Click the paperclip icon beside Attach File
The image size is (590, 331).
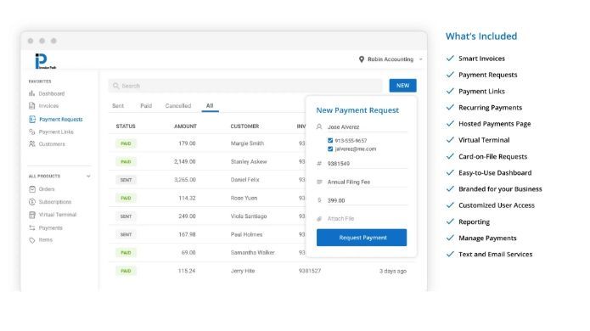point(319,218)
